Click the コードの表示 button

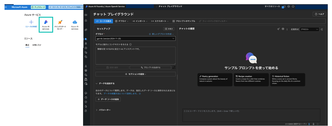coord(104,21)
